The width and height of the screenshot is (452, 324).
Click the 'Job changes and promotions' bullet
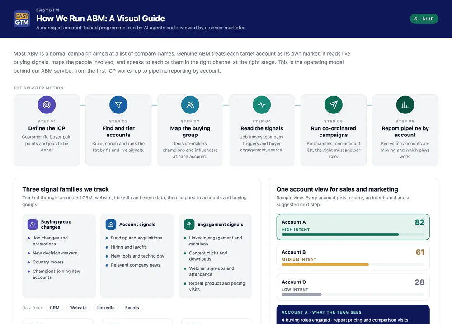point(50,241)
